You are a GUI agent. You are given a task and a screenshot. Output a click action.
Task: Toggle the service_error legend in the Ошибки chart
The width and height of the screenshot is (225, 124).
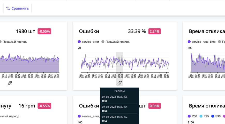coord(88,42)
